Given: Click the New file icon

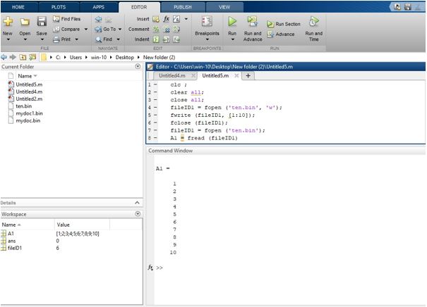Looking at the screenshot, I should (x=8, y=22).
